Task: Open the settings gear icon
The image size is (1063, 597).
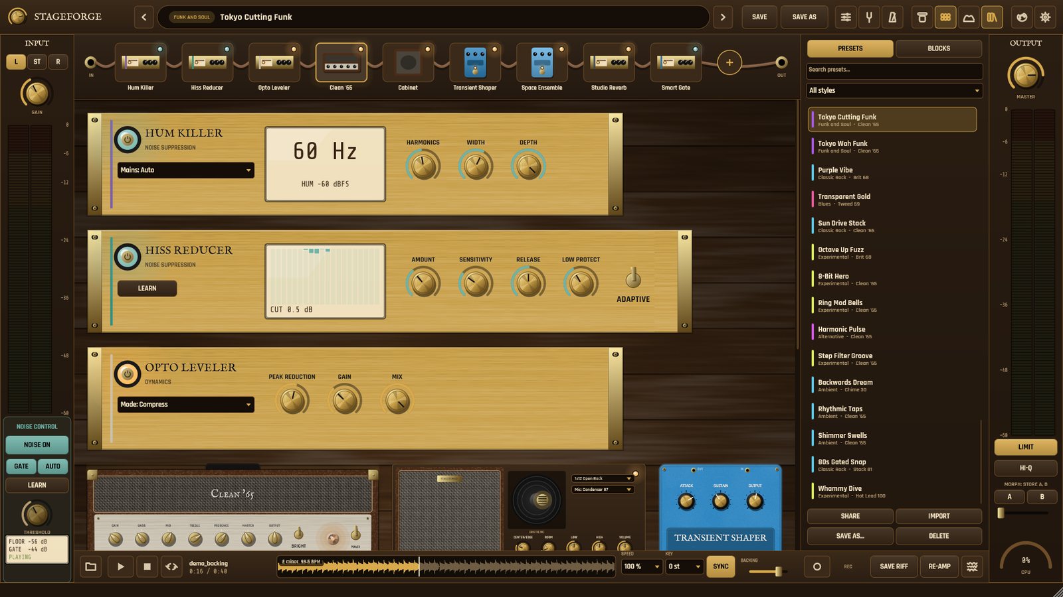Action: coord(1045,17)
